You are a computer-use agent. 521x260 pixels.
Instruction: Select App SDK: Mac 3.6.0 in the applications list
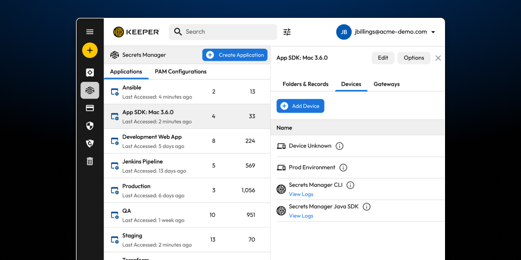[187, 116]
